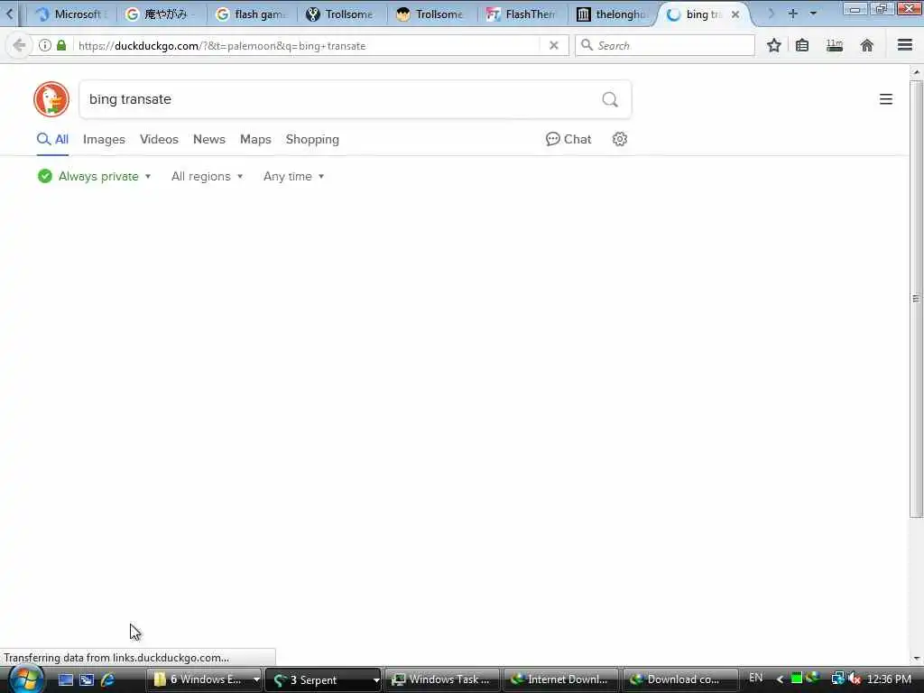924x693 pixels.
Task: Switch to the Japanese-titled Google tab
Action: 162,14
